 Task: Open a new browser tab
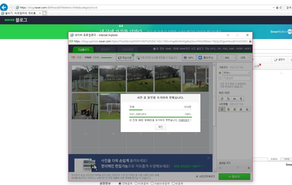[x=44, y=13]
